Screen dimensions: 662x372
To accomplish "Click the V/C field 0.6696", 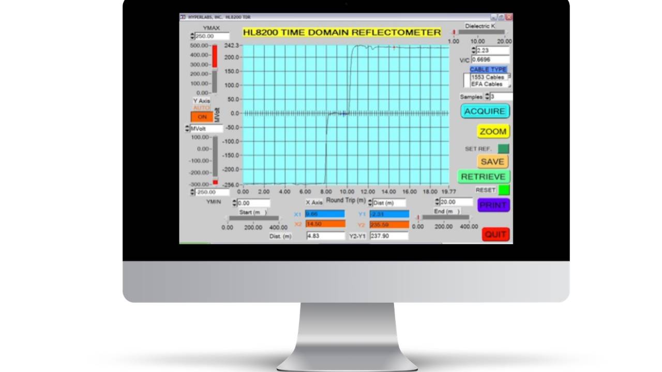I will pyautogui.click(x=490, y=60).
